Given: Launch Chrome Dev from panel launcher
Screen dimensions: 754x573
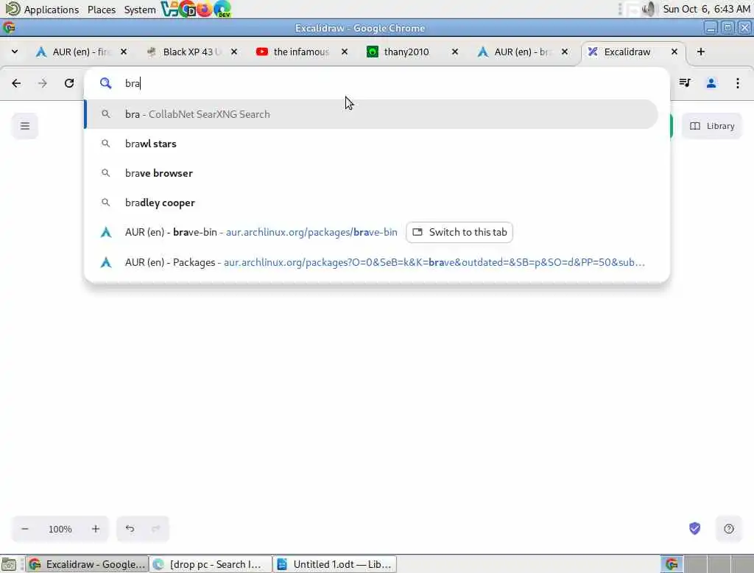Looking at the screenshot, I should (x=186, y=9).
